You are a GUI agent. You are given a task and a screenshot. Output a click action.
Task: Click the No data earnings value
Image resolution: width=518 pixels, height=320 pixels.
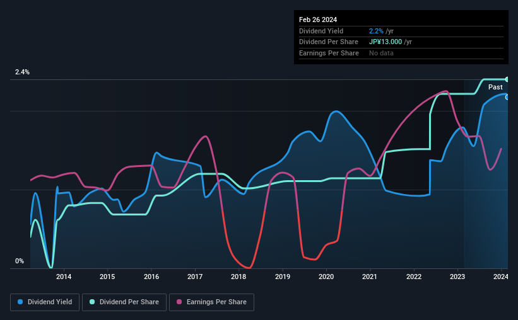(x=381, y=53)
